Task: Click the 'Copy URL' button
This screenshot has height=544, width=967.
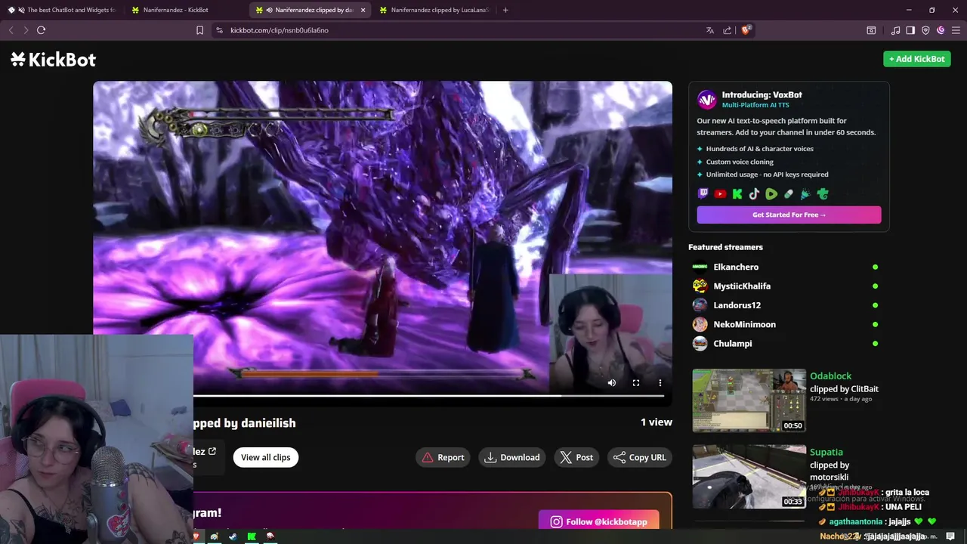Action: click(x=639, y=457)
